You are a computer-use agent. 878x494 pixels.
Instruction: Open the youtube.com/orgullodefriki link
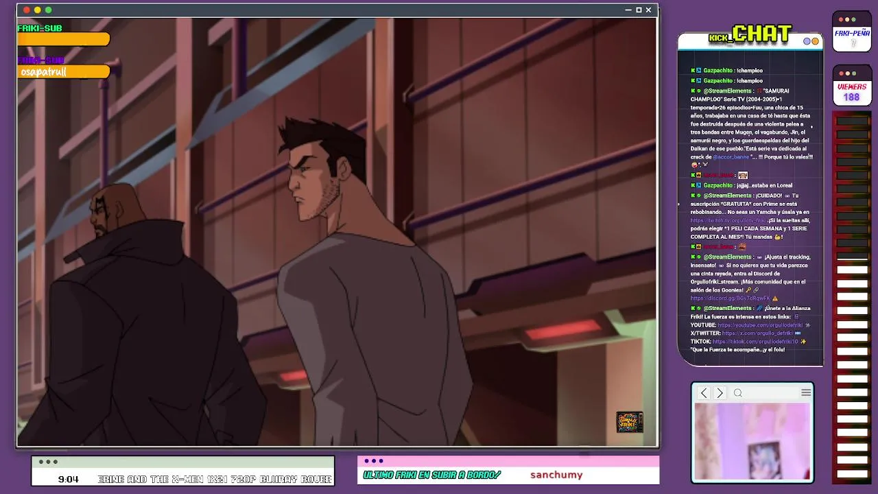(x=760, y=325)
